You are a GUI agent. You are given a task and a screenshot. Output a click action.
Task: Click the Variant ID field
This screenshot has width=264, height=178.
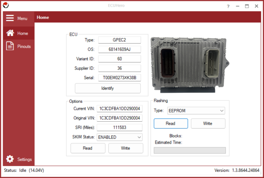(120, 59)
